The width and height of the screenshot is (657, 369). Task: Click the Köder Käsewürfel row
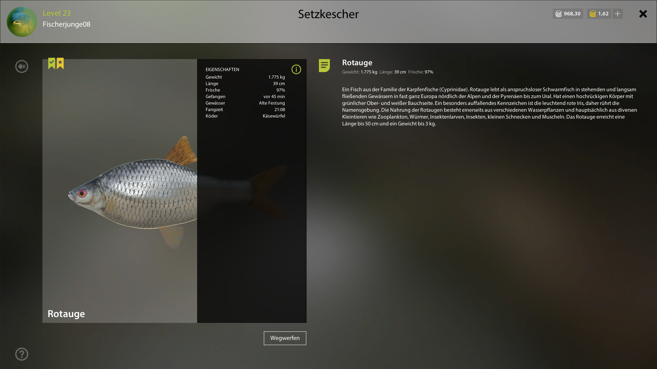245,116
